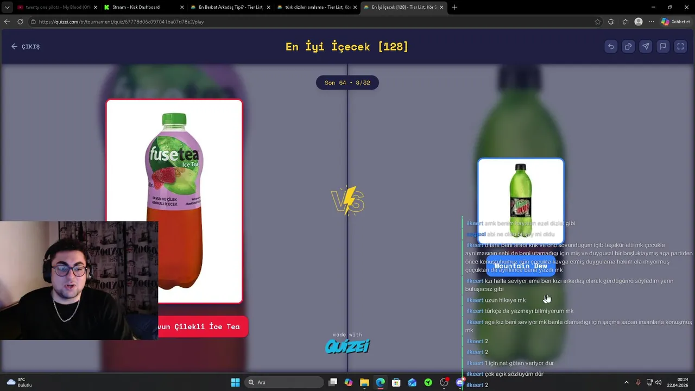The image size is (695, 391).
Task: Exit the quiz with ÇIKIŞ button
Action: click(x=26, y=47)
